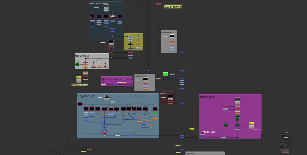
Task: Click the green circular node in Motion Blur
Action: click(77, 64)
